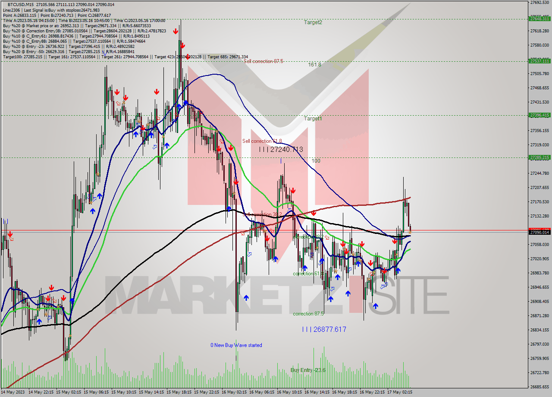
Task: Click the '16 May 10:15' time label
Action: pos(290,392)
